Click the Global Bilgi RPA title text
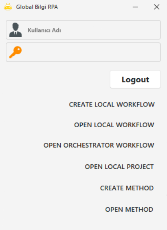This screenshot has width=167, height=230. tap(37, 7)
